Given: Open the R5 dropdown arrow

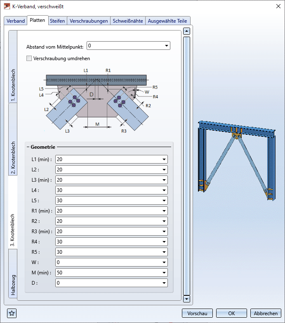Looking at the screenshot, I should 164,252.
